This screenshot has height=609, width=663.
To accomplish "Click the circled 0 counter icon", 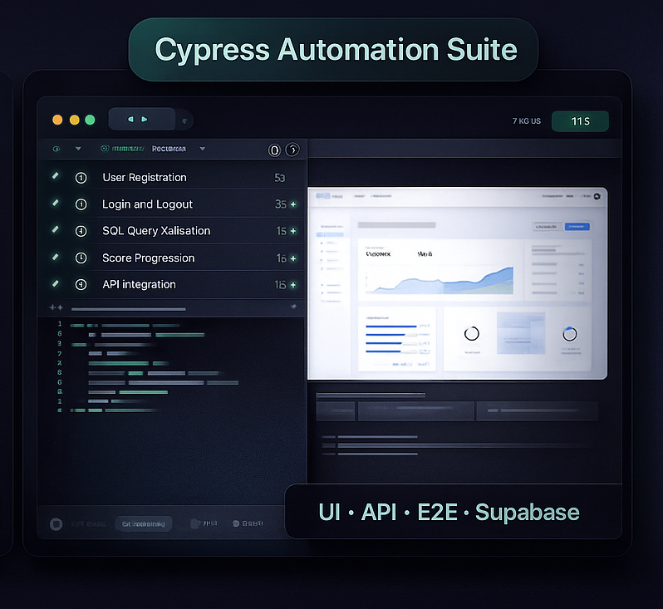I will (274, 150).
